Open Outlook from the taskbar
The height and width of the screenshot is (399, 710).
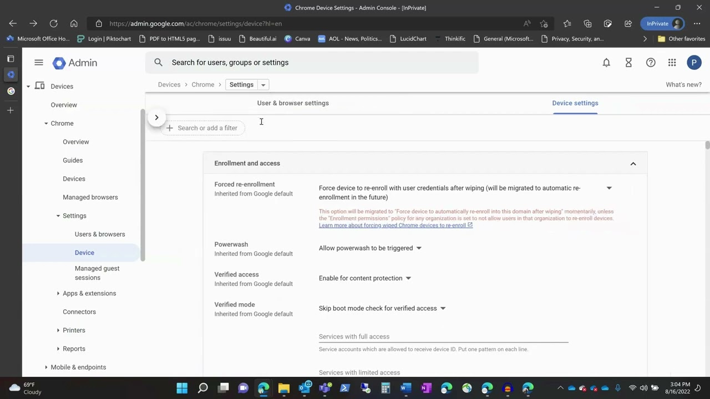305,388
